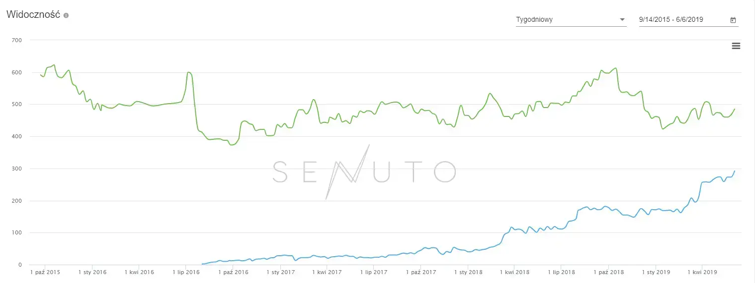This screenshot has width=755, height=283.
Task: Click the green line's July 2016 spike
Action: pos(189,72)
